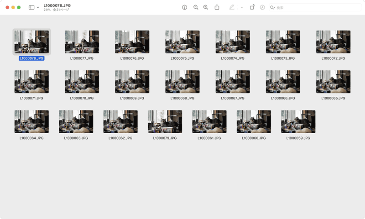The height and width of the screenshot is (219, 365).
Task: Open the search options magnifier icon
Action: coord(272,7)
